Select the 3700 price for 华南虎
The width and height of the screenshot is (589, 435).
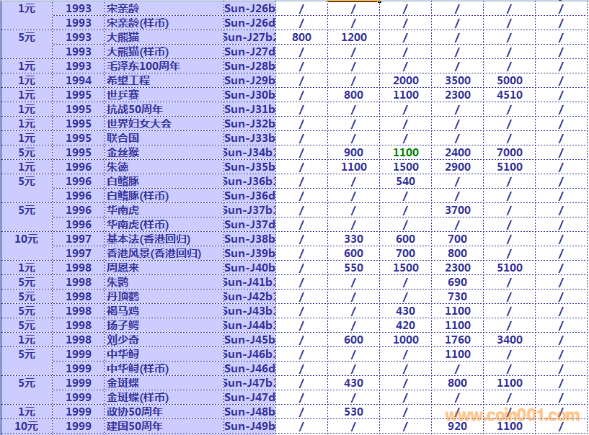tap(458, 210)
